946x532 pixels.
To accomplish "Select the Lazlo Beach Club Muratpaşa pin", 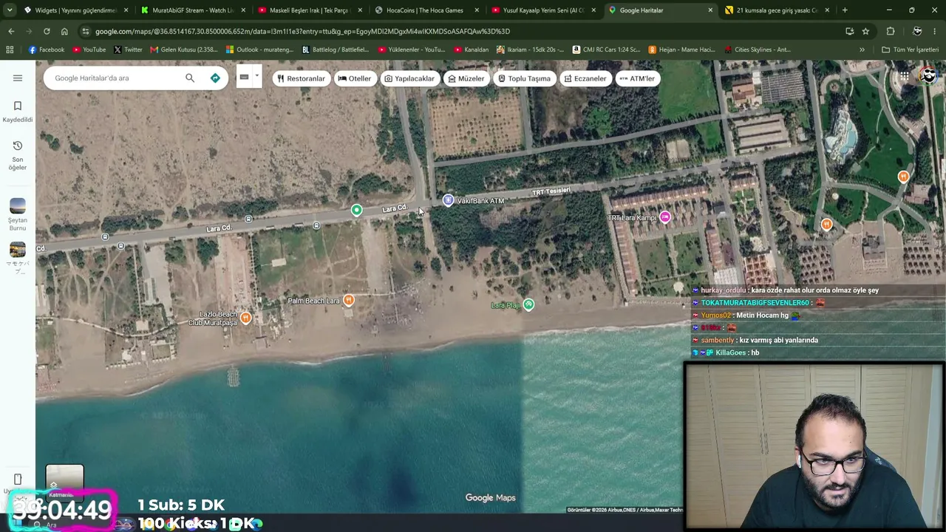I will pyautogui.click(x=245, y=318).
